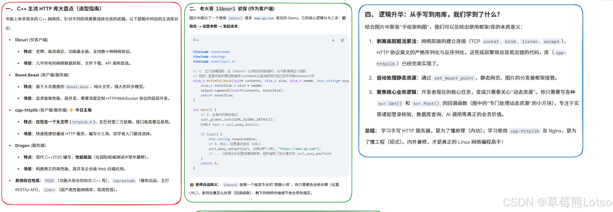
Task: Click the bold text "设置参数" in the intro paragraph
Action: click(x=210, y=26)
